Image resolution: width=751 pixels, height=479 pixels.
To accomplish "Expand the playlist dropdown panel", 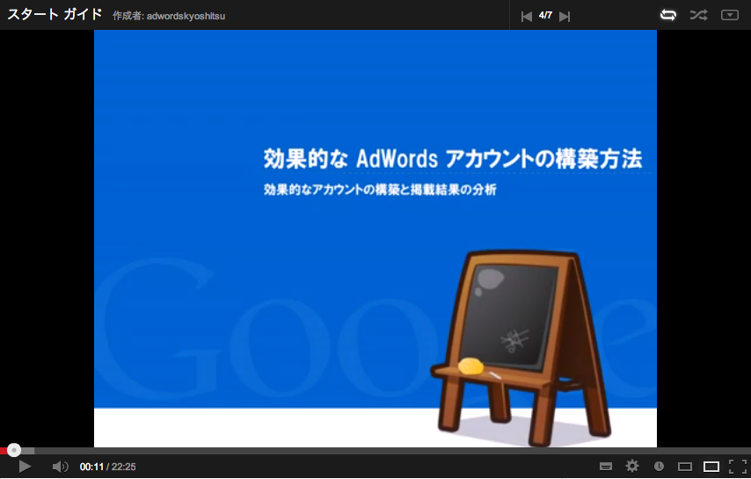I will pos(729,15).
